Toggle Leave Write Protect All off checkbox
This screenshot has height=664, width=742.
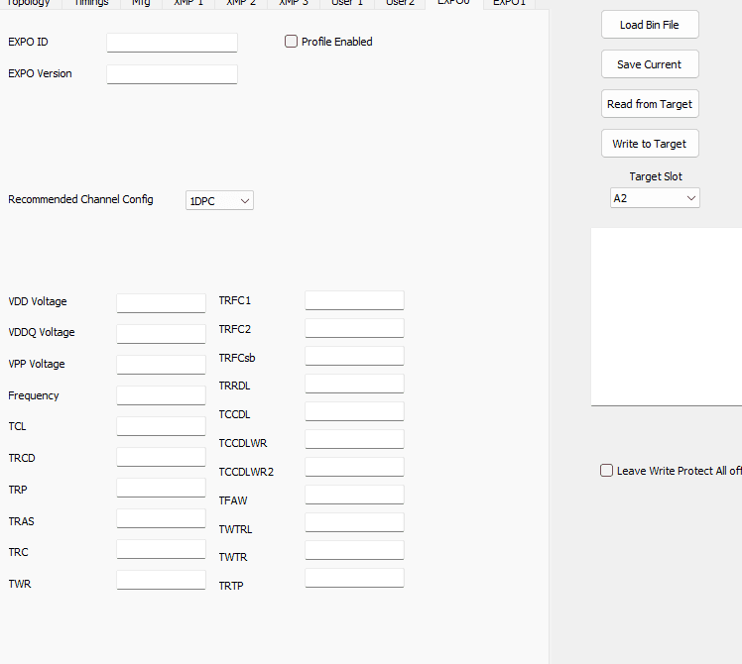click(x=607, y=471)
